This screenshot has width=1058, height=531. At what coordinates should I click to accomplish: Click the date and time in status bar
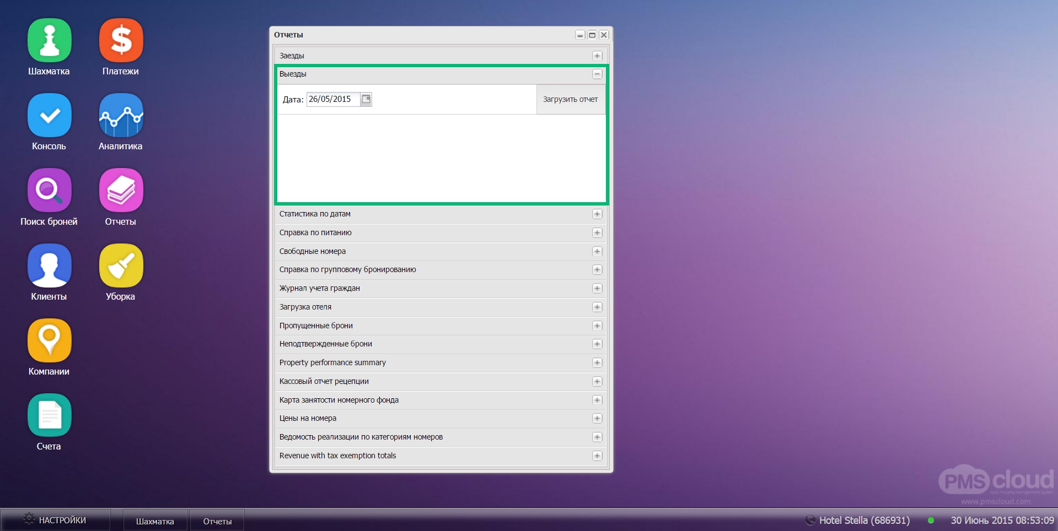(x=1002, y=520)
